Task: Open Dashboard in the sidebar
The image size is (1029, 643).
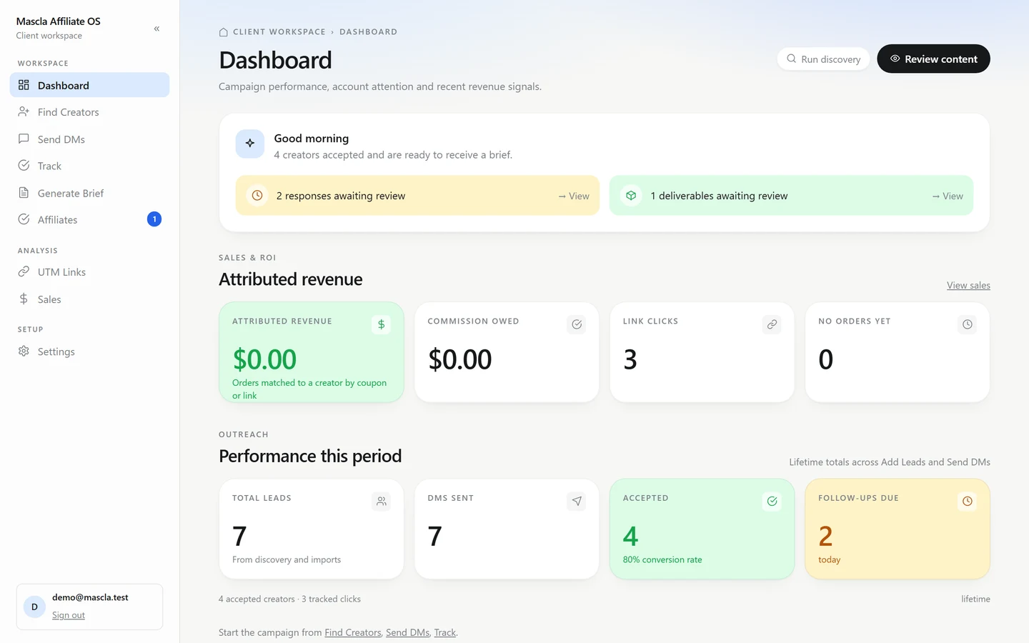Action: coord(89,85)
